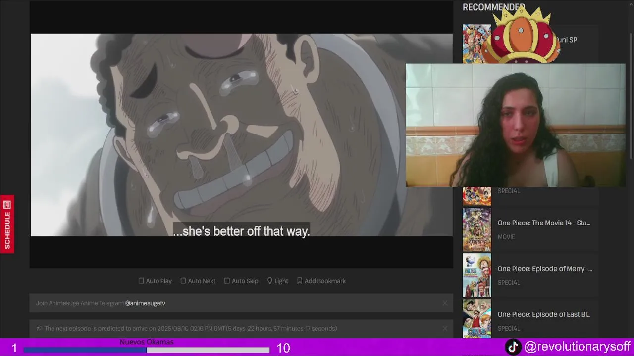Viewport: 634px width, 356px height.
Task: Open One Piece: The Movie 14 title
Action: coord(544,223)
